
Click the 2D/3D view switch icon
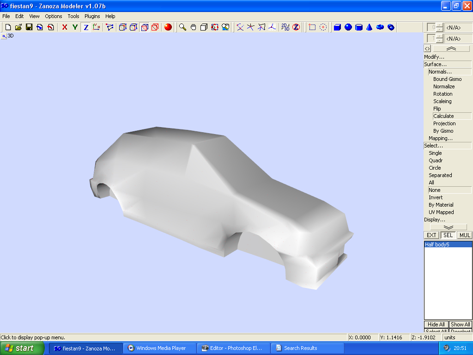pos(285,27)
